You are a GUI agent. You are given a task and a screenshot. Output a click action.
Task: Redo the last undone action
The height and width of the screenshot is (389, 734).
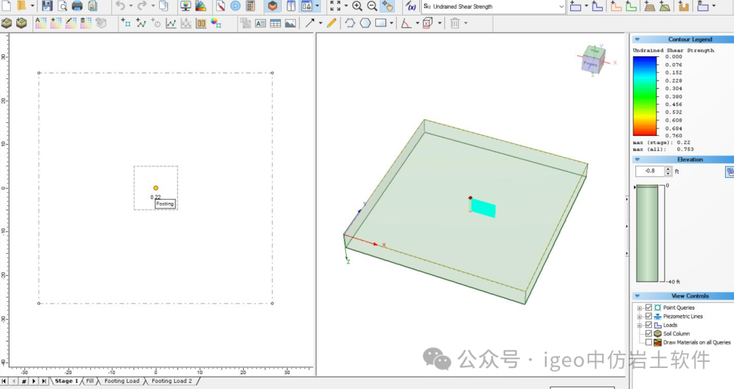[x=142, y=5]
